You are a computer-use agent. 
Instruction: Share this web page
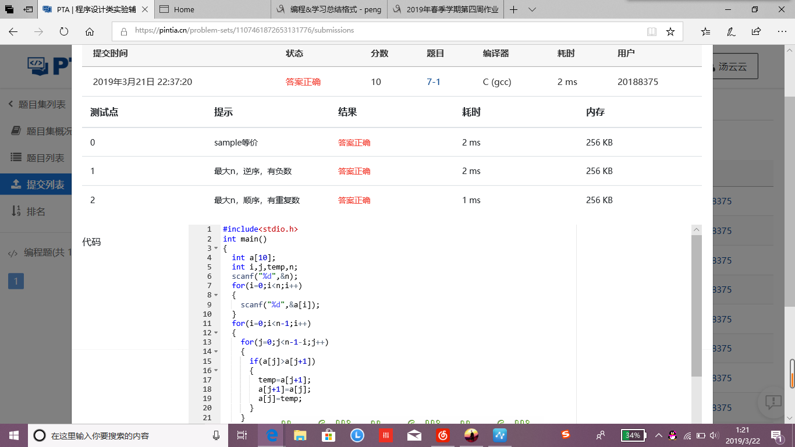tap(756, 31)
